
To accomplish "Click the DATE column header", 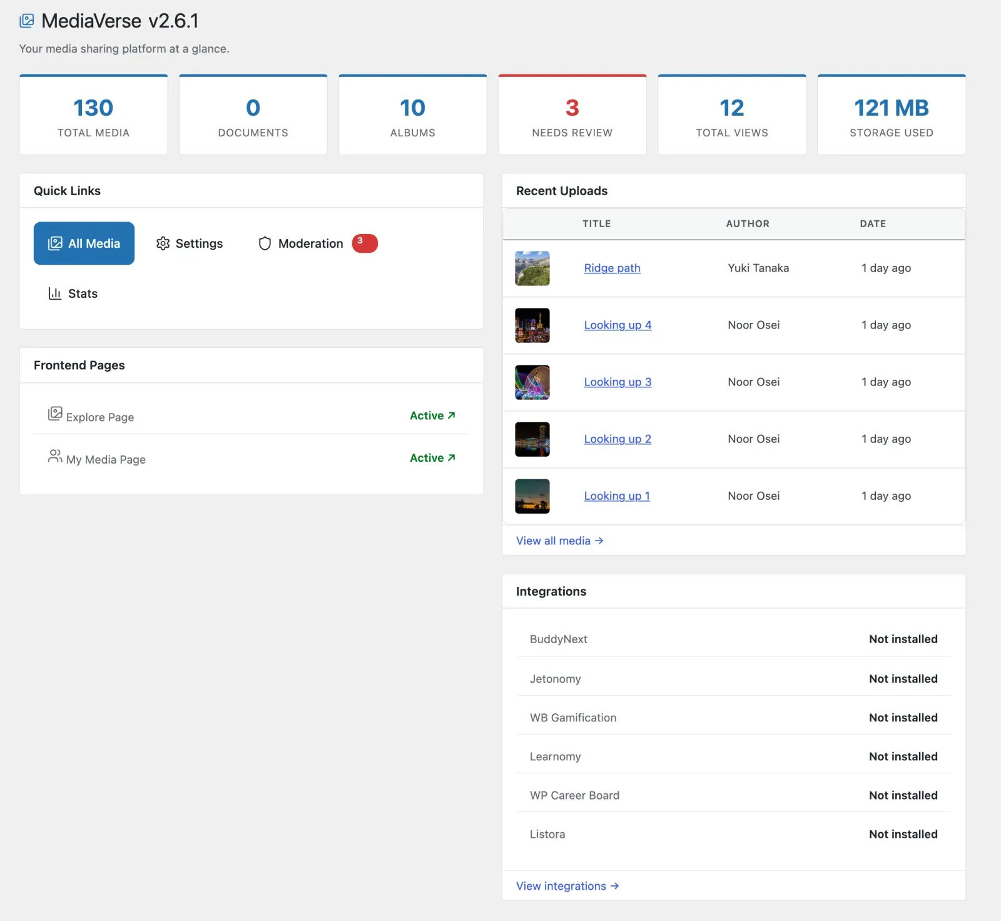I will click(x=873, y=223).
